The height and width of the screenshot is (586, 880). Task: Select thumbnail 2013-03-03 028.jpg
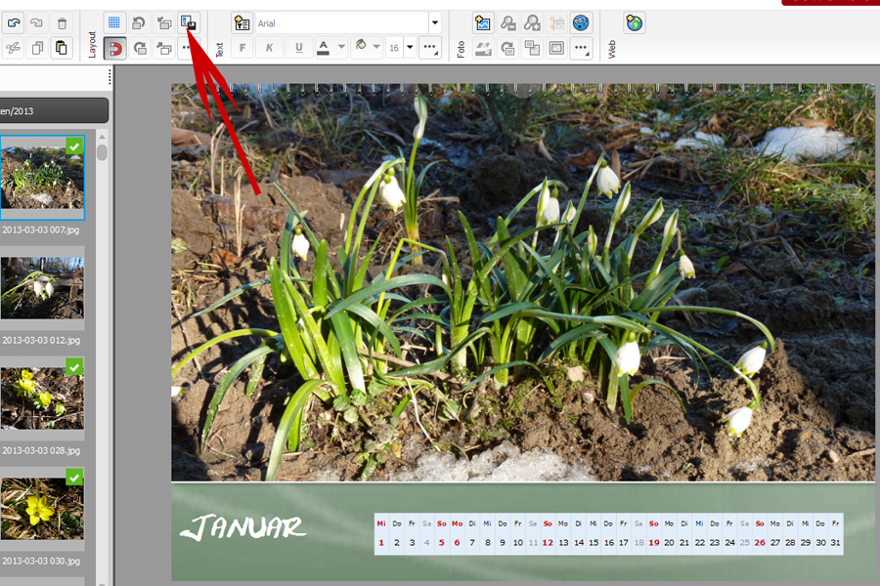coord(42,398)
